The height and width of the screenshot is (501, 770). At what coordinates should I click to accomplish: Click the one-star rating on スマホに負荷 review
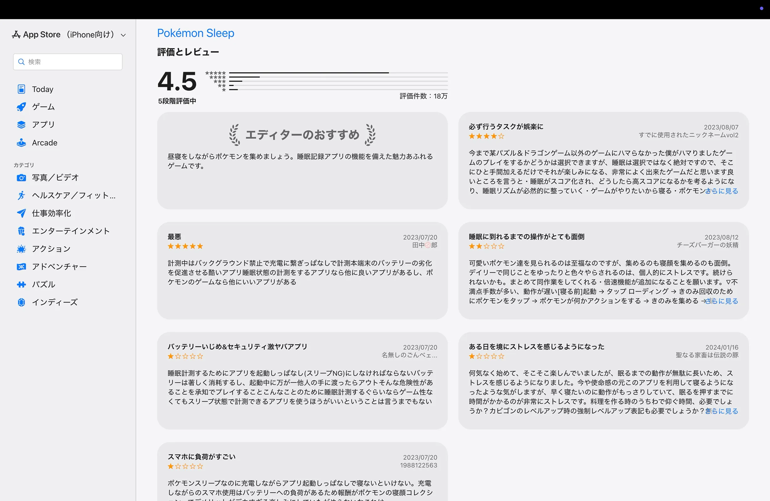pos(185,466)
